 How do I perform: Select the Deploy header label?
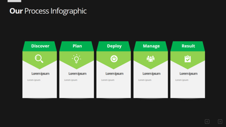coord(114,46)
